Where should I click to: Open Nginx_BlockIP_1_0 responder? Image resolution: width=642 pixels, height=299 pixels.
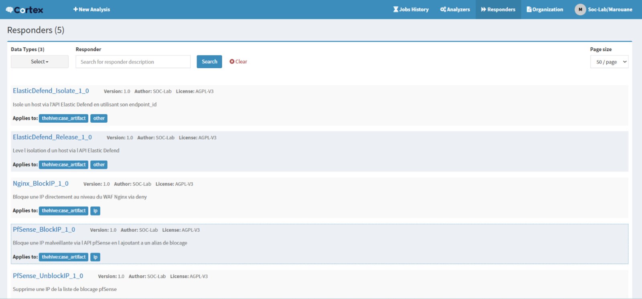coord(41,184)
